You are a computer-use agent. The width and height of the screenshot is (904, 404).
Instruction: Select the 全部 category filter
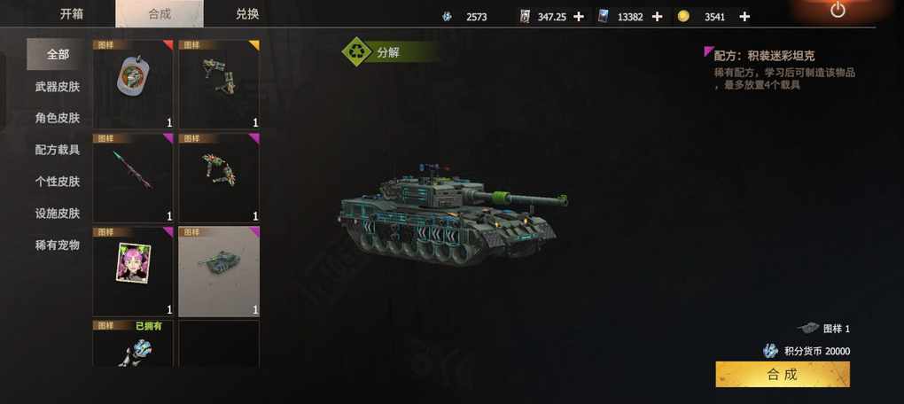pos(57,54)
